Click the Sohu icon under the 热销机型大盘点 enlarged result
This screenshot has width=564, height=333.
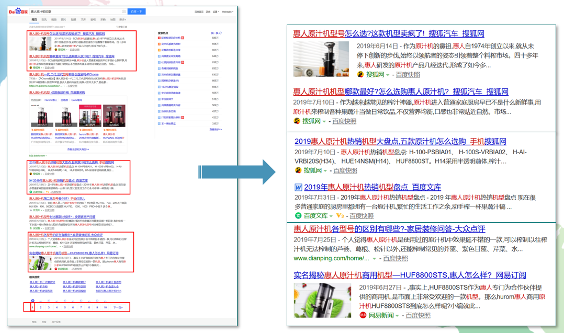pyautogui.click(x=298, y=170)
